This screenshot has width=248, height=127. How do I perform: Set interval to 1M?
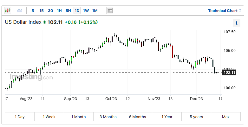click(95, 10)
